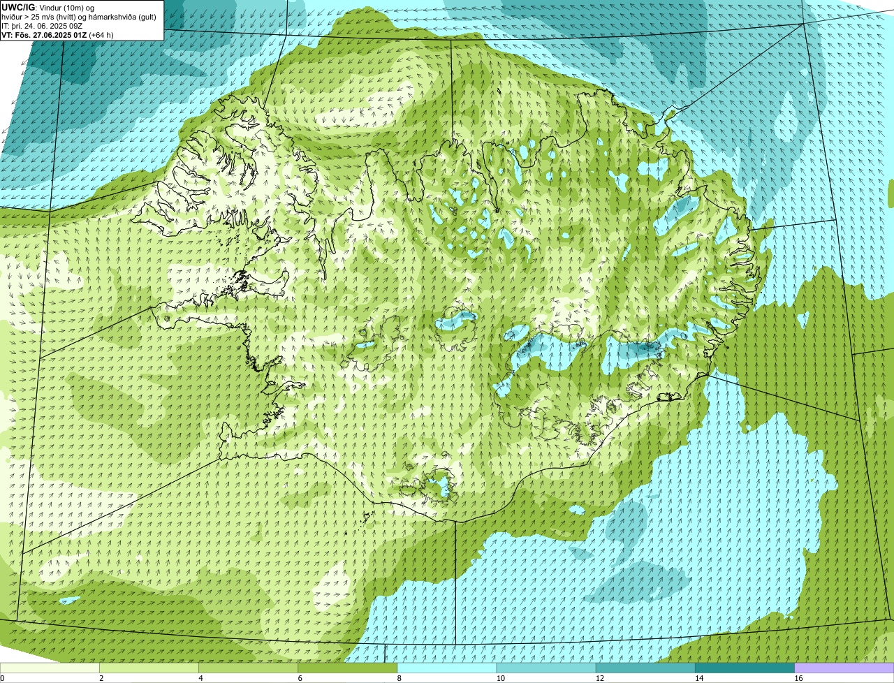Click the '10' tick label on color scale
894x683 pixels.
pyautogui.click(x=500, y=678)
